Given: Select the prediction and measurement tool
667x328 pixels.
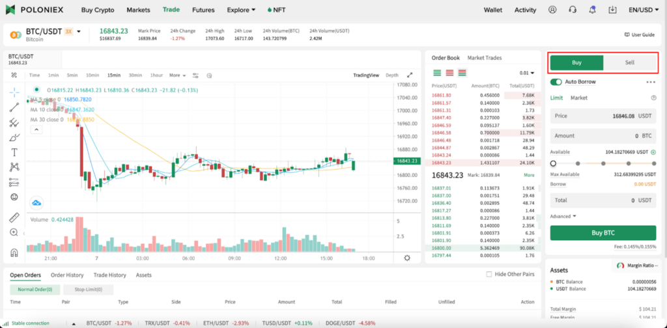Looking at the screenshot, I should point(14,182).
